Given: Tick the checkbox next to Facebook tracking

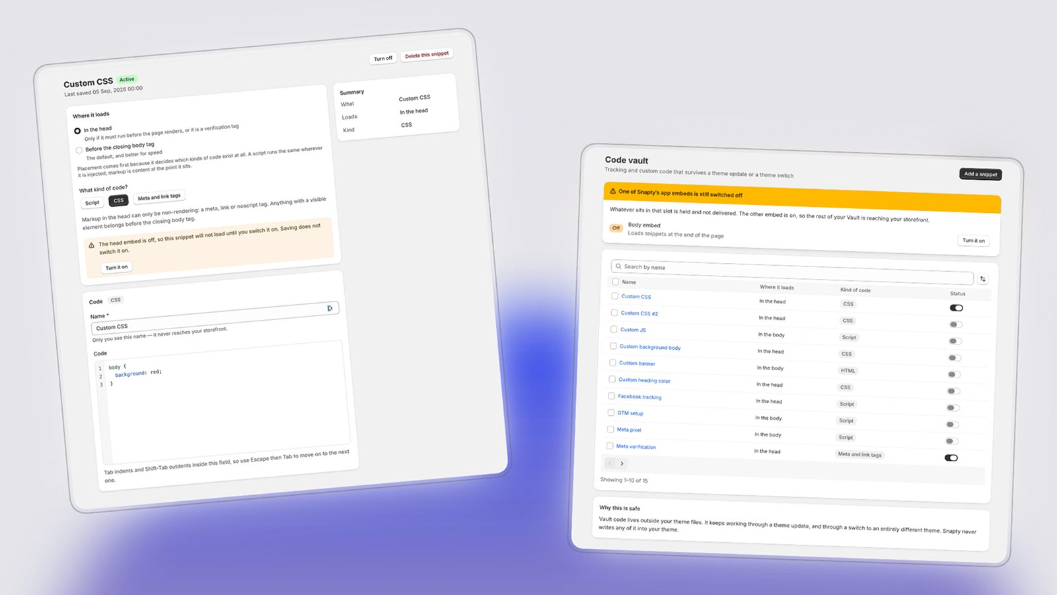Looking at the screenshot, I should (x=611, y=395).
